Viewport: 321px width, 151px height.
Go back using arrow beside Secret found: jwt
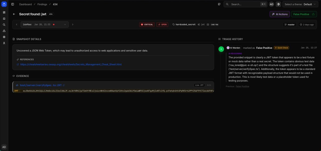(14, 14)
